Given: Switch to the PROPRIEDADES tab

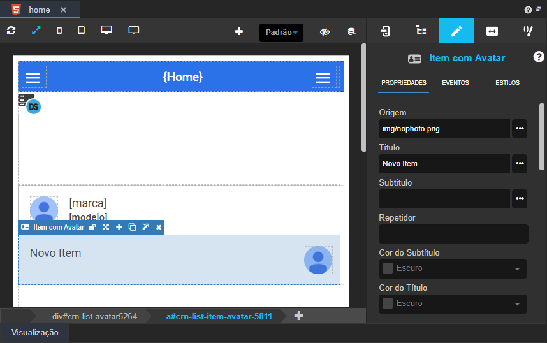Looking at the screenshot, I should 404,83.
